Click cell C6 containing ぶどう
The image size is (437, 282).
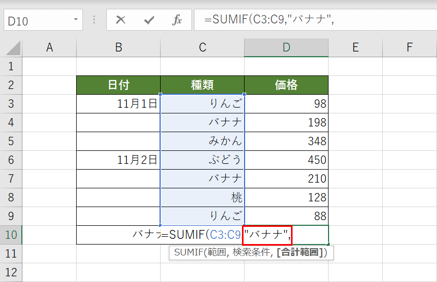pos(202,160)
